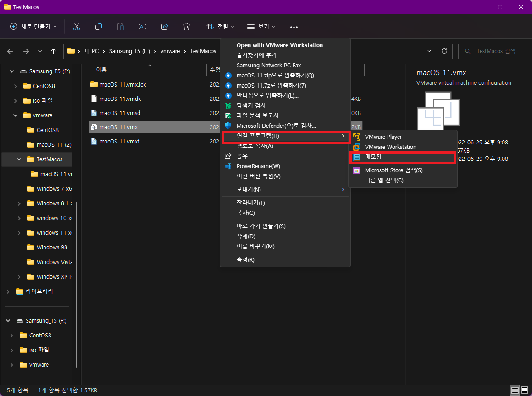The height and width of the screenshot is (396, 532).
Task: Go back with the left arrow
Action: click(x=10, y=51)
